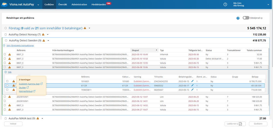Click the Avbryt button
Viewport: 273px width, 128px height.
13,124
